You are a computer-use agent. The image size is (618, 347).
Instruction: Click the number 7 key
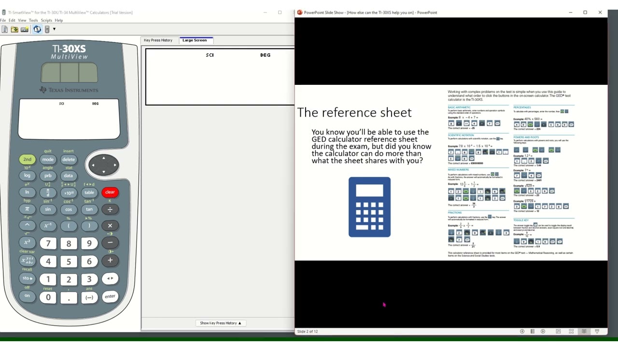pos(48,243)
